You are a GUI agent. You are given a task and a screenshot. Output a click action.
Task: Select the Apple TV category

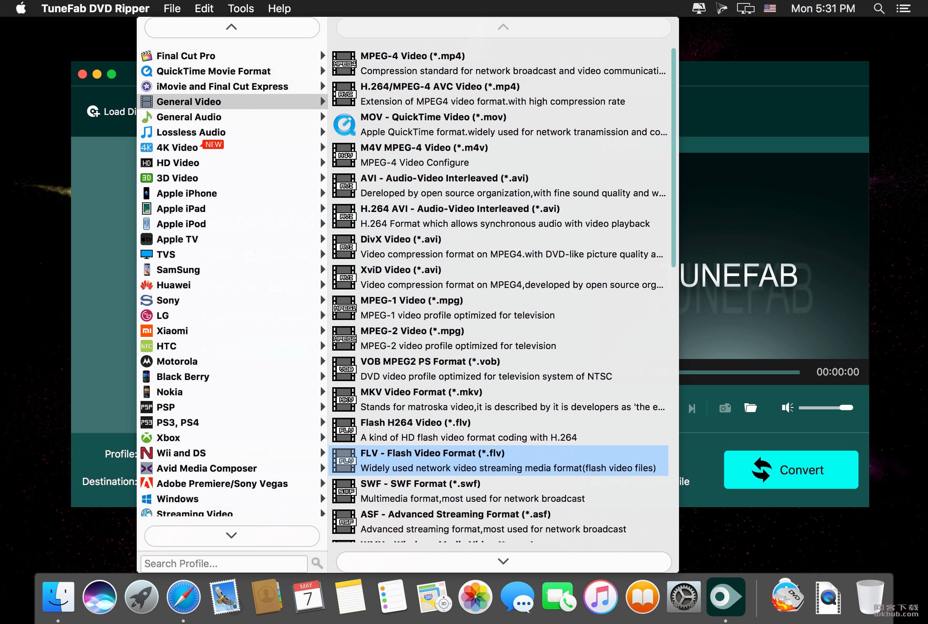[x=232, y=239]
